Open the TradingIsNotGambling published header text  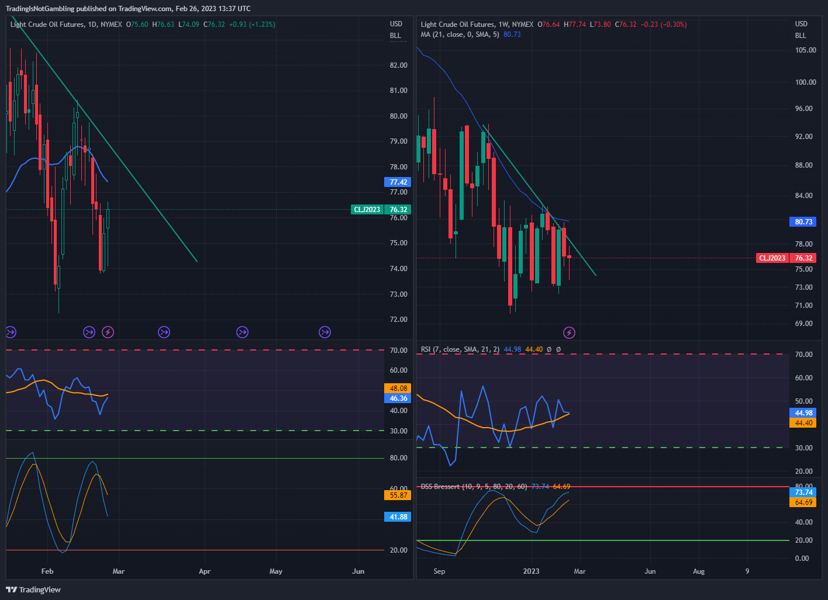128,8
